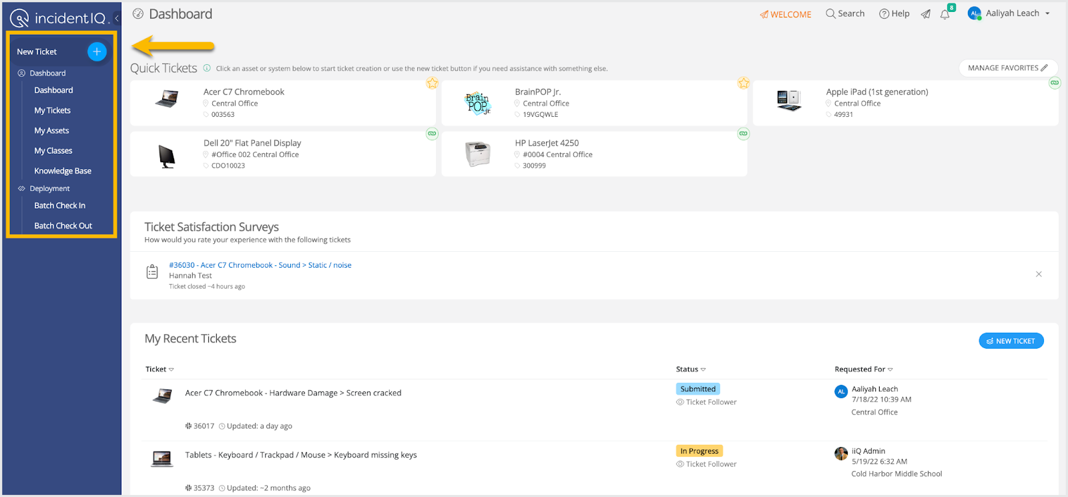Collapse the sidebar using the chevron
Image resolution: width=1068 pixels, height=497 pixels.
click(117, 18)
